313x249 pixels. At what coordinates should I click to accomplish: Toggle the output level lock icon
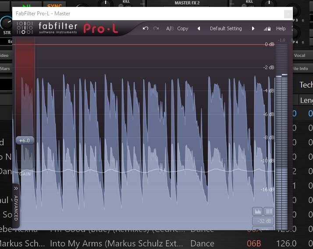[x=267, y=29]
